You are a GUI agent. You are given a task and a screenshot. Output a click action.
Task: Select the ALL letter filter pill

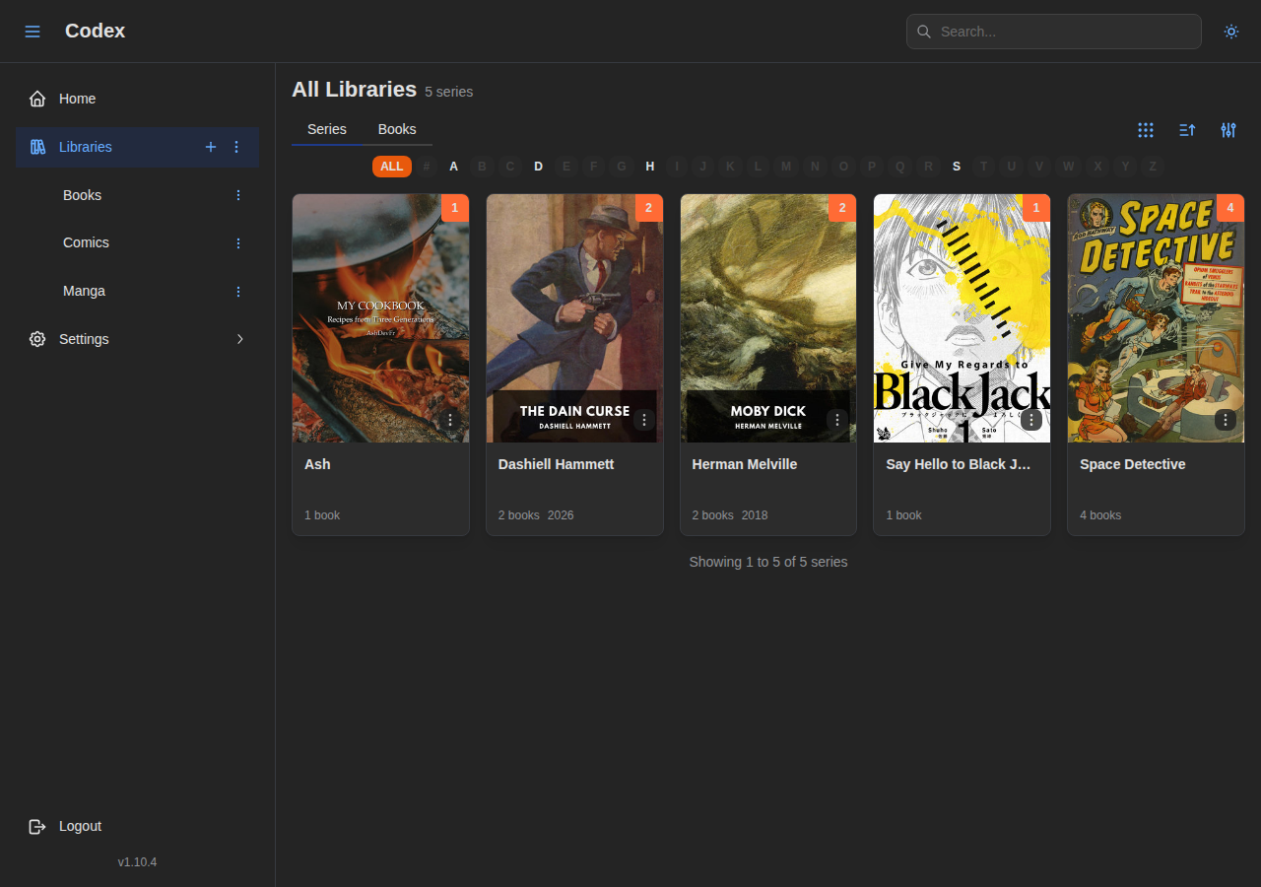coord(391,166)
